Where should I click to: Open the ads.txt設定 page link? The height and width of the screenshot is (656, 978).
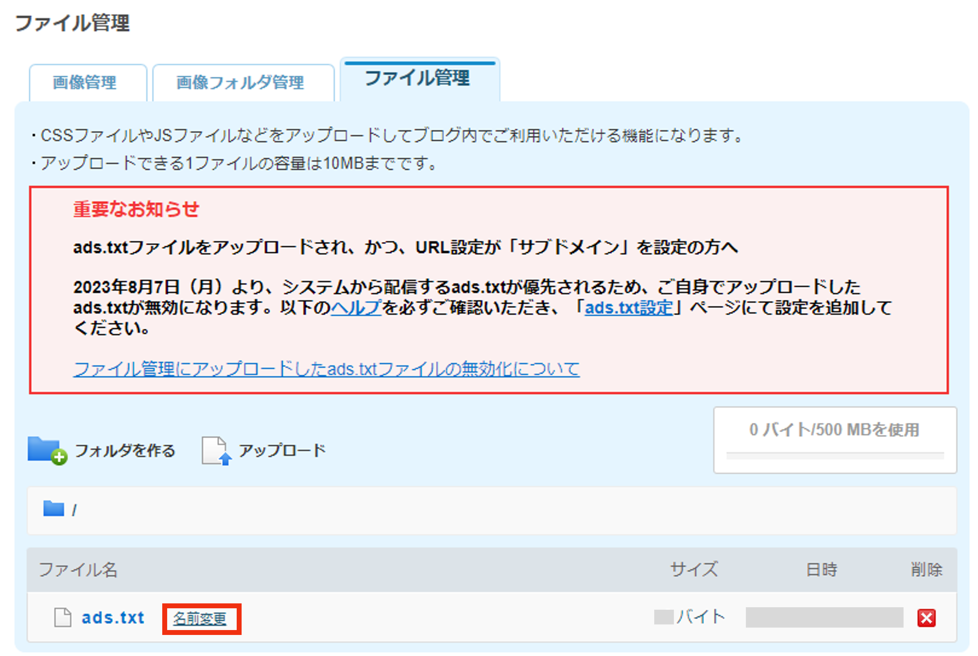[628, 308]
